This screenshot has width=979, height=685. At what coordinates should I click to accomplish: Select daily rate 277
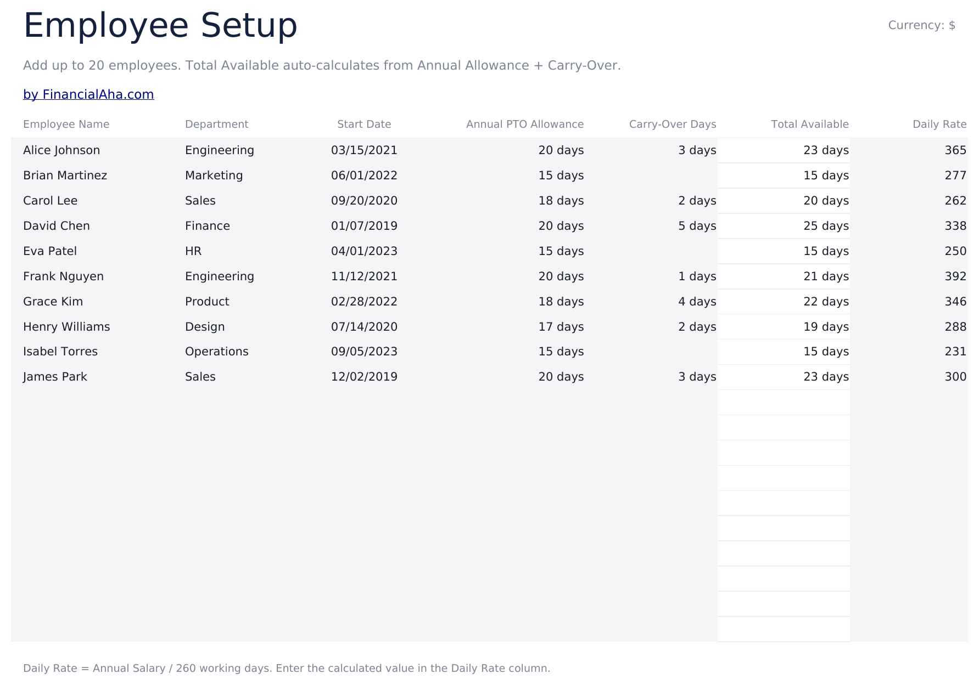[955, 176]
